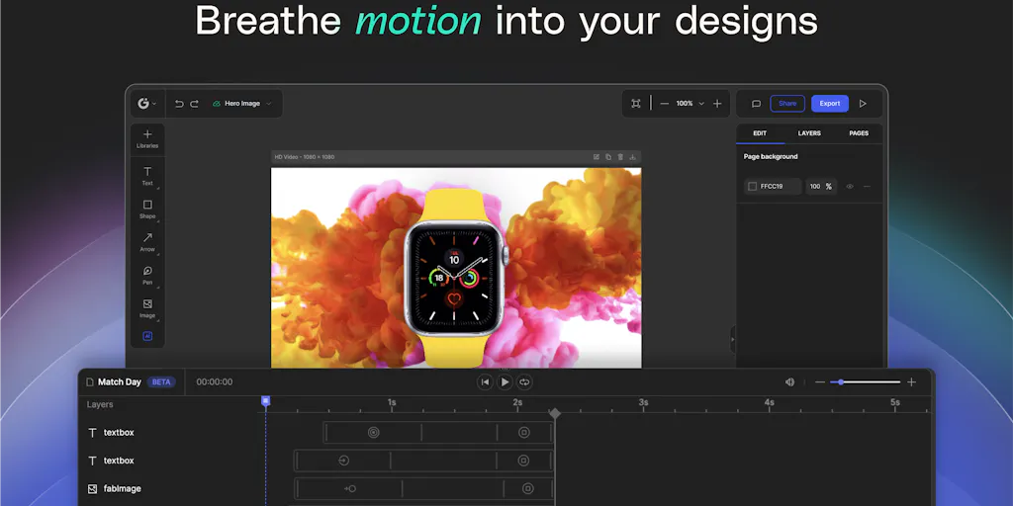
Task: Click the 3s mark on time ruler
Action: click(x=643, y=402)
